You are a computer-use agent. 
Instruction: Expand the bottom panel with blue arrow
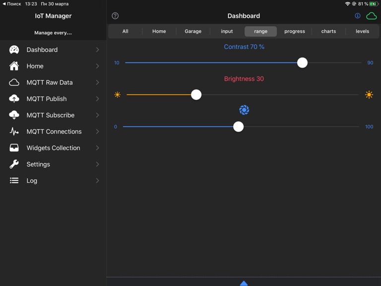click(244, 283)
